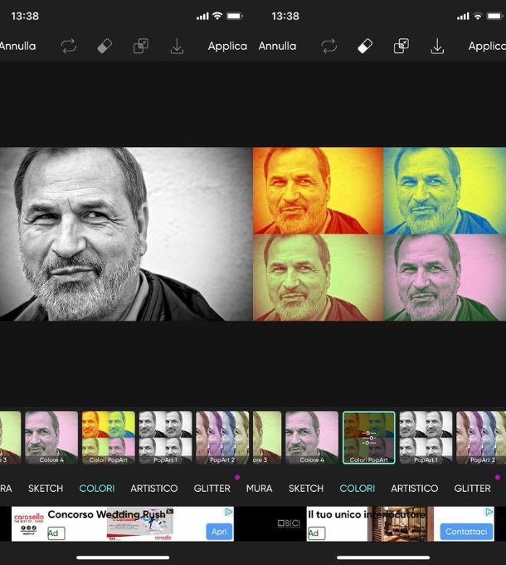Switch to GLITTER tab in left screen
This screenshot has height=565, width=506.
[x=212, y=489]
